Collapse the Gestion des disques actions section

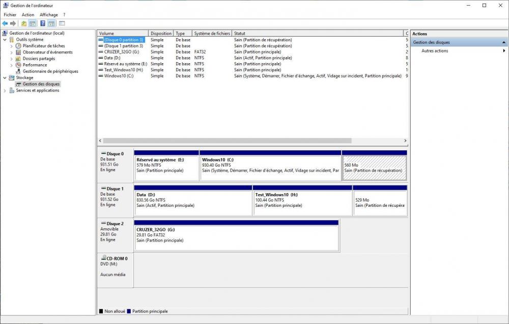[x=504, y=43]
